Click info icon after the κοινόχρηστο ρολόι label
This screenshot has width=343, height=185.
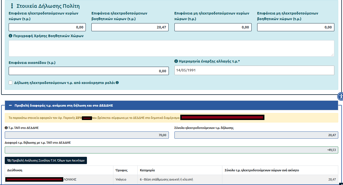pyautogui.click(x=117, y=83)
